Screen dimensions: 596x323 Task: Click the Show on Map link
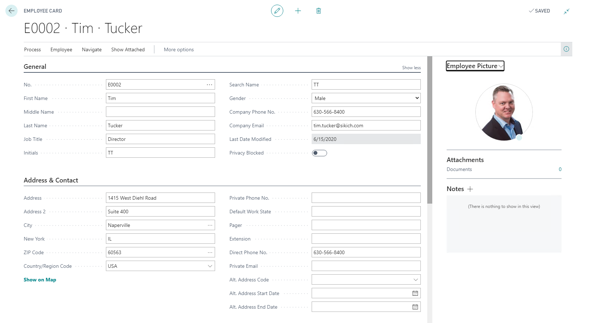point(40,280)
